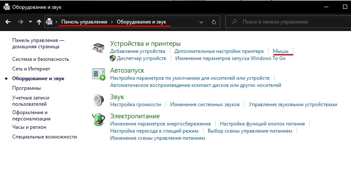The height and width of the screenshot is (172, 351).
Task: Click the shield icon beside Диспетчер устройств
Action: (x=113, y=58)
